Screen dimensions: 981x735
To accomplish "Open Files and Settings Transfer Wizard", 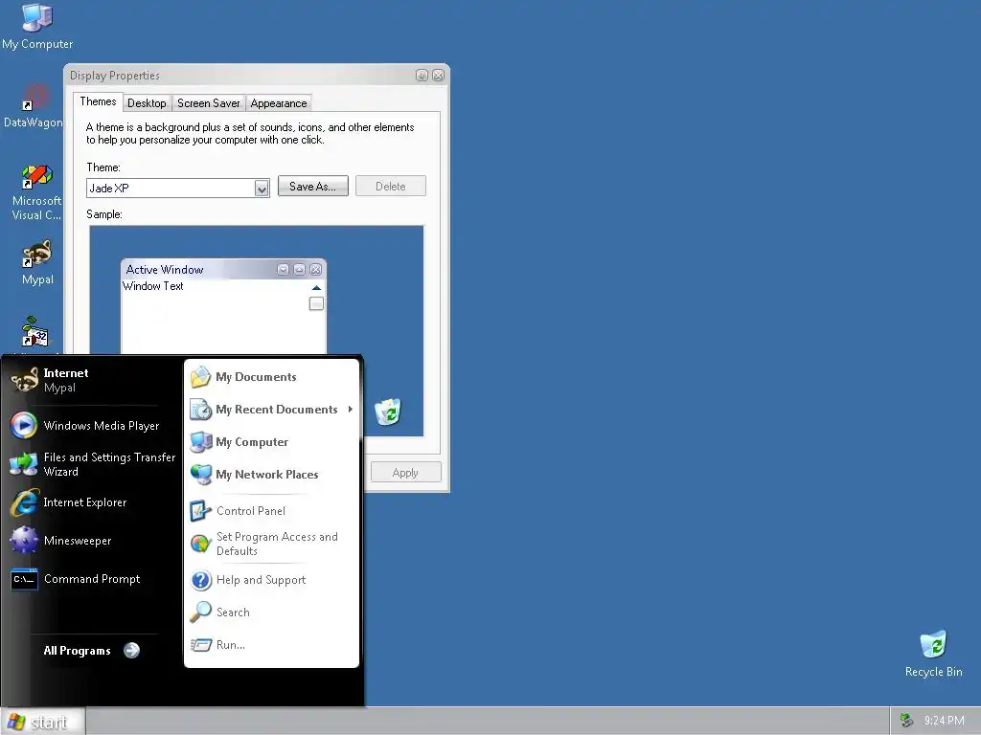I will 92,464.
